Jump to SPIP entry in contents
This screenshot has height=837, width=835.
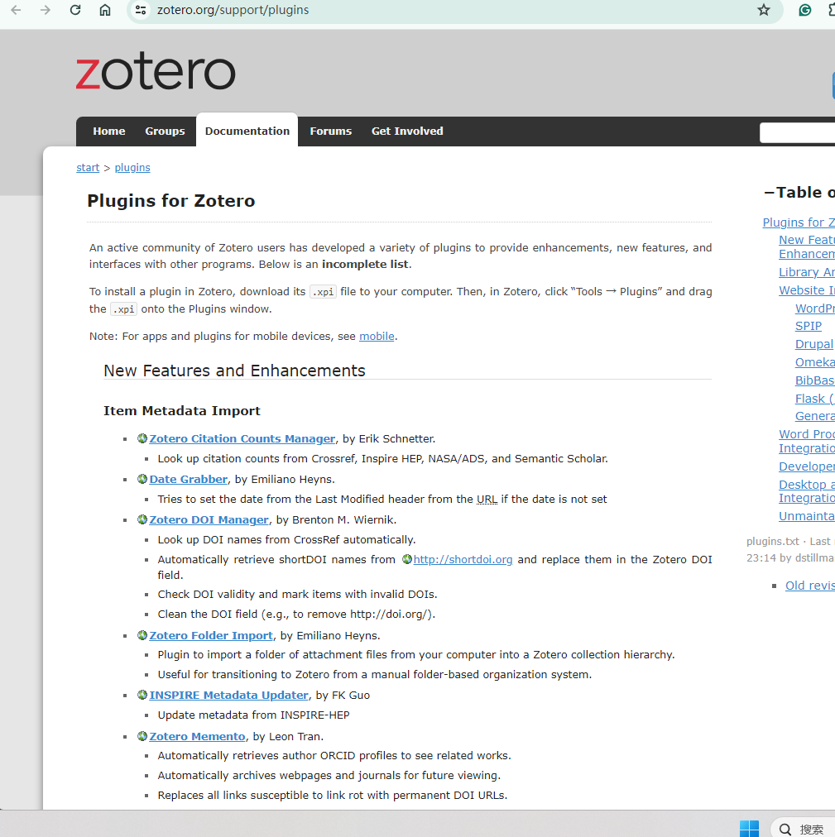point(809,326)
